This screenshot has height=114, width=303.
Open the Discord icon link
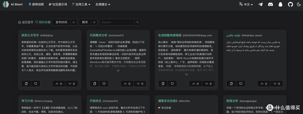click(x=270, y=4)
